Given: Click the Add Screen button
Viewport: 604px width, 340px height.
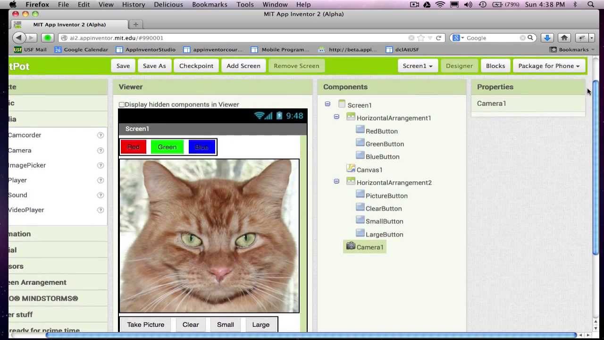Looking at the screenshot, I should point(243,66).
